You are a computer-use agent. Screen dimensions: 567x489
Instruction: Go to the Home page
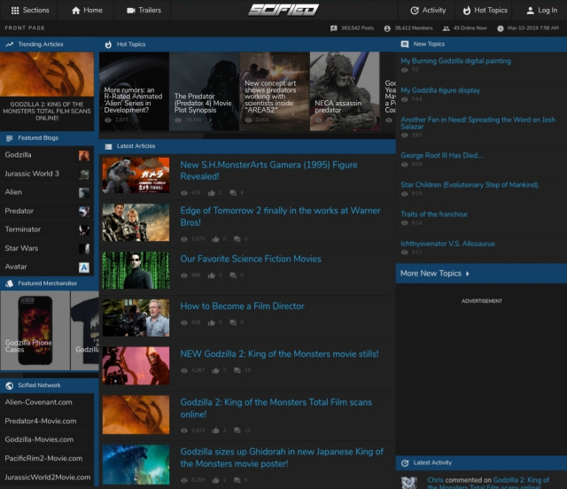tap(87, 10)
